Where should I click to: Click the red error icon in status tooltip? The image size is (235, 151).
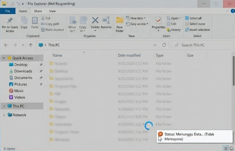pyautogui.click(x=160, y=134)
